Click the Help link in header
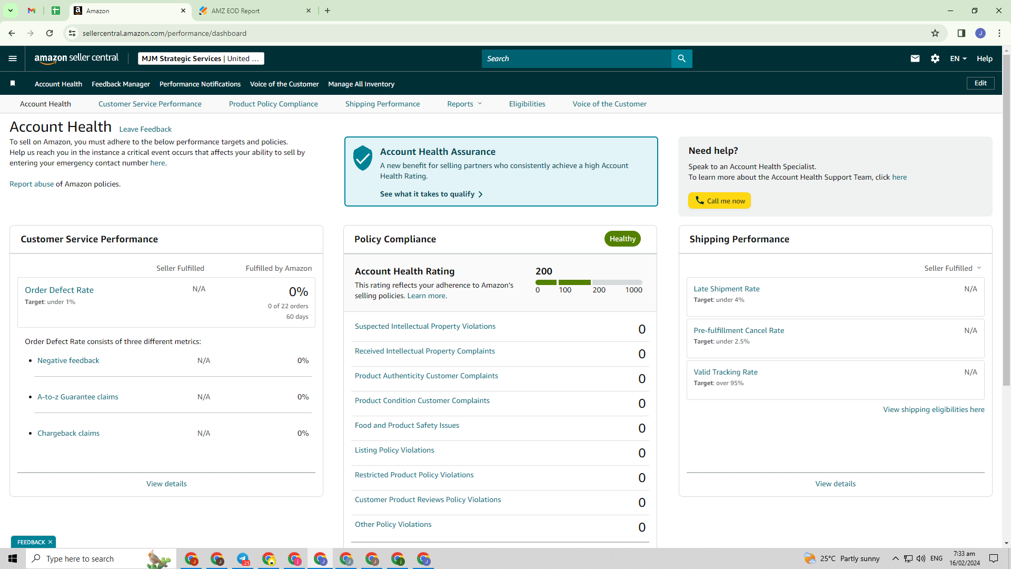 tap(985, 58)
